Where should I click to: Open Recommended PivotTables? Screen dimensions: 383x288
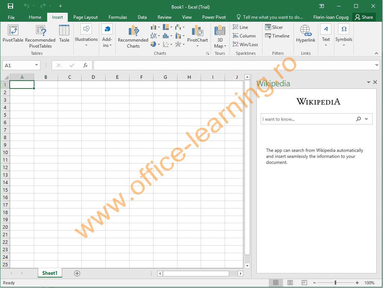[40, 36]
